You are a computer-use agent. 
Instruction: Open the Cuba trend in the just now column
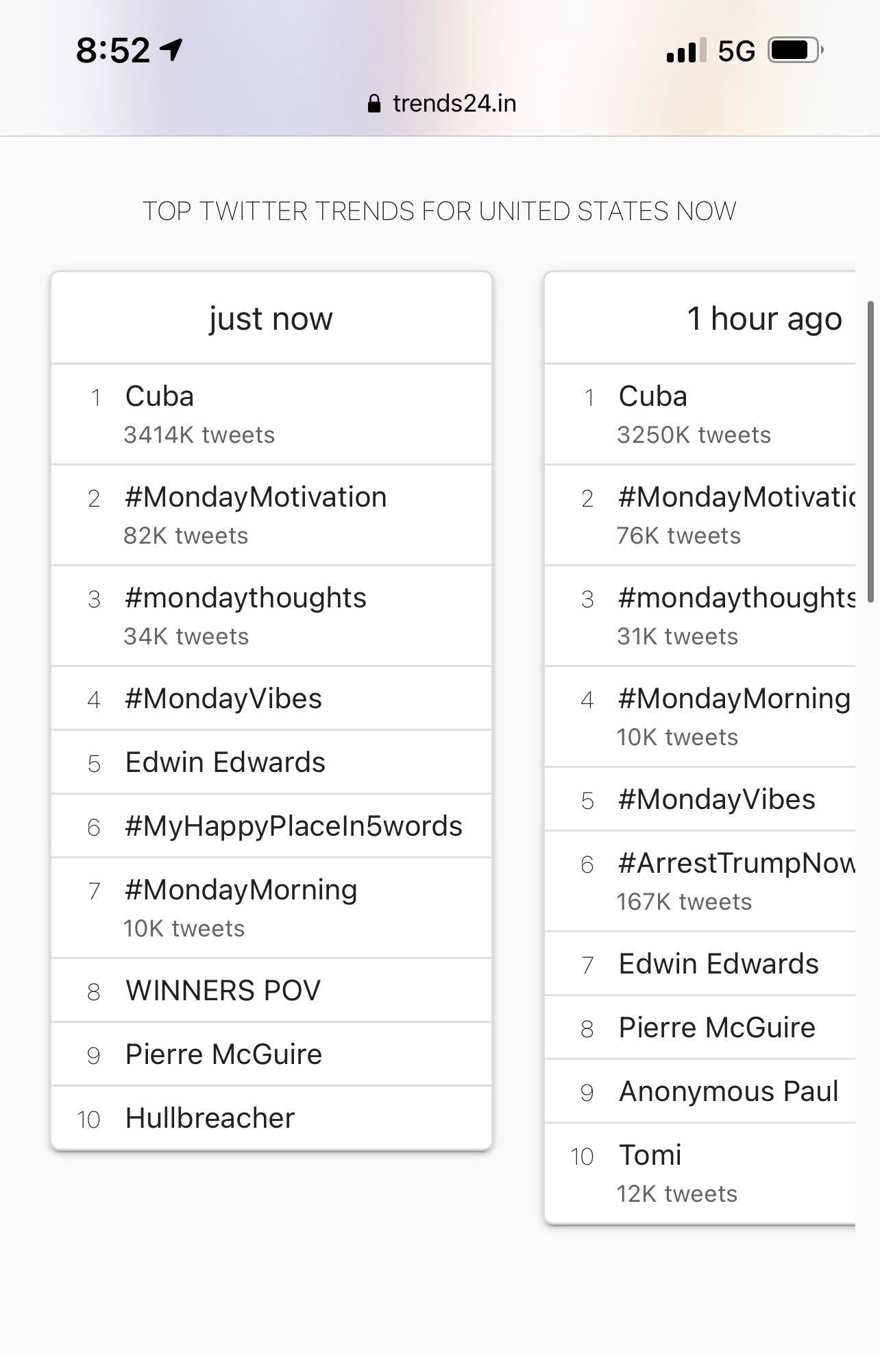[x=159, y=396]
